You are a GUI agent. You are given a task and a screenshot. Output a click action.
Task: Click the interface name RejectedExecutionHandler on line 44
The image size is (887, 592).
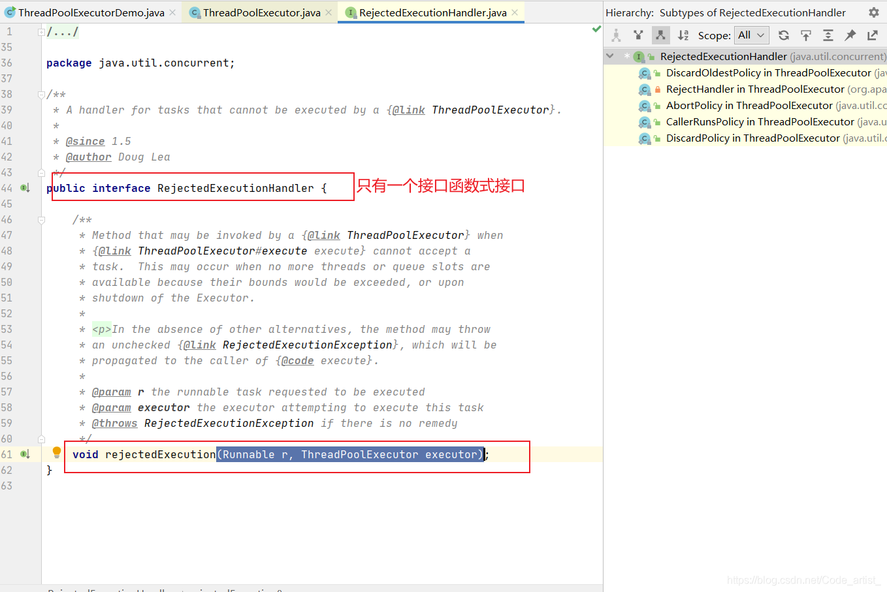pyautogui.click(x=236, y=188)
